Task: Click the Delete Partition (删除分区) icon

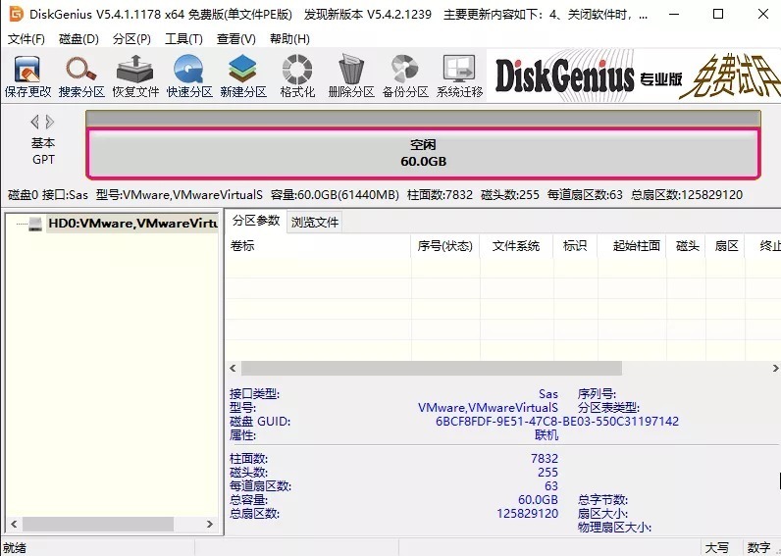Action: (350, 76)
